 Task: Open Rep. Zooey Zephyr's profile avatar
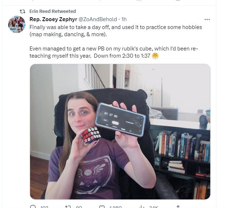pyautogui.click(x=17, y=24)
